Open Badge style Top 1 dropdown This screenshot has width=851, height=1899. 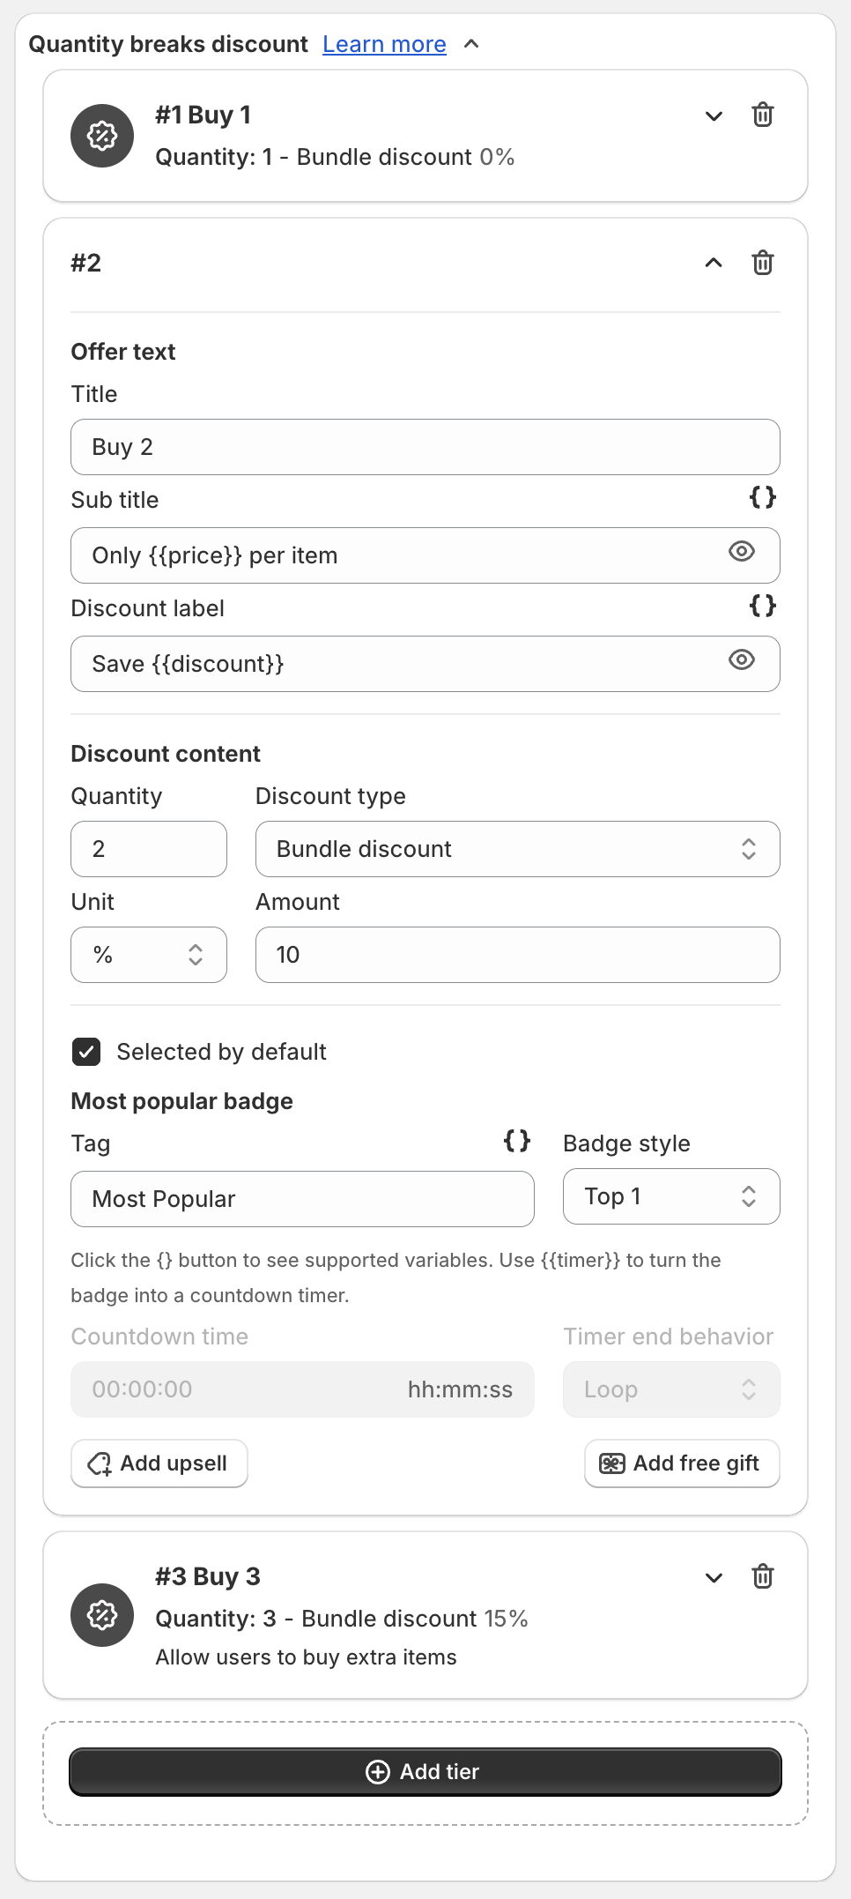[671, 1196]
